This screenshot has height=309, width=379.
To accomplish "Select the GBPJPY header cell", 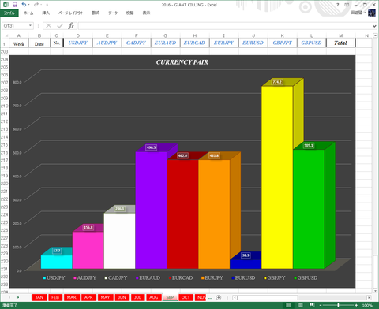I will pyautogui.click(x=283, y=43).
